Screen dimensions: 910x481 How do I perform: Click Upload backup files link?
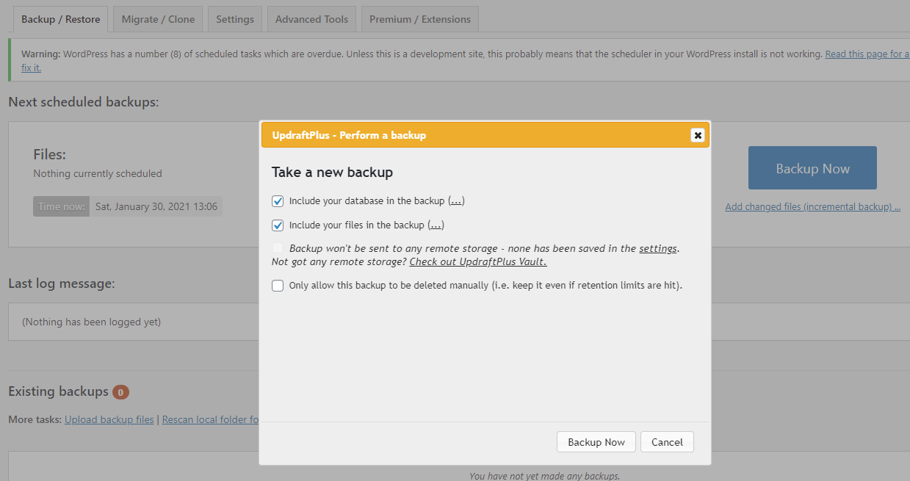pos(109,420)
